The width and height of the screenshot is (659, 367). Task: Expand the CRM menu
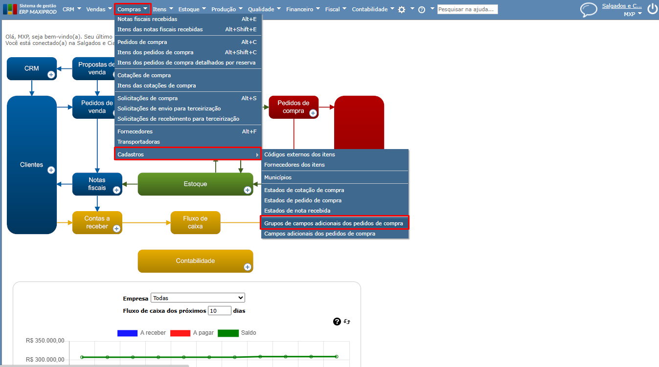click(x=72, y=9)
